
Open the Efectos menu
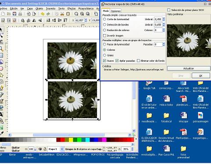72,9
